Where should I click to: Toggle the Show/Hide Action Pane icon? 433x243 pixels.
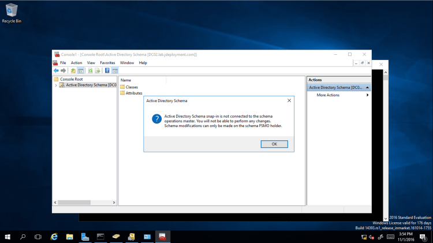pyautogui.click(x=115, y=70)
